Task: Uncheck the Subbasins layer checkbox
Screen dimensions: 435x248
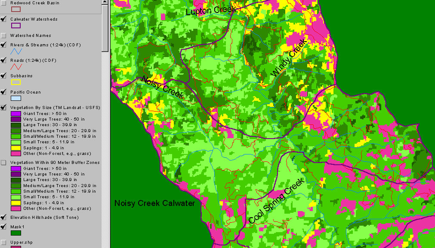Action: click(x=3, y=76)
